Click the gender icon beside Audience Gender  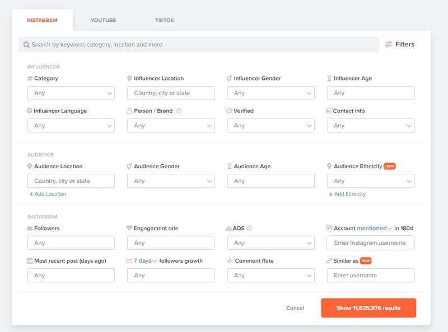coord(129,166)
